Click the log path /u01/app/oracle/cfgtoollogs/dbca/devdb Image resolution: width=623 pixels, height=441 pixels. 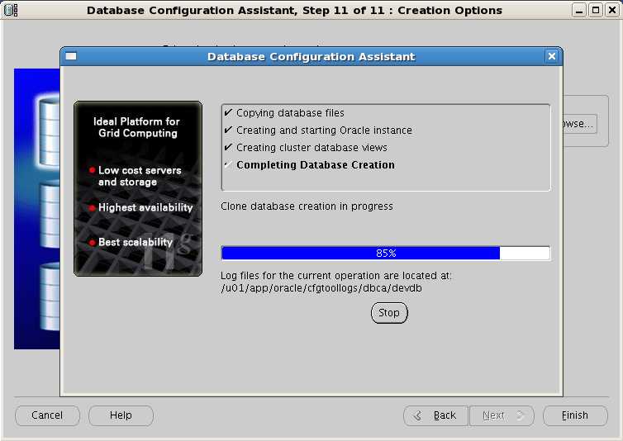321,288
